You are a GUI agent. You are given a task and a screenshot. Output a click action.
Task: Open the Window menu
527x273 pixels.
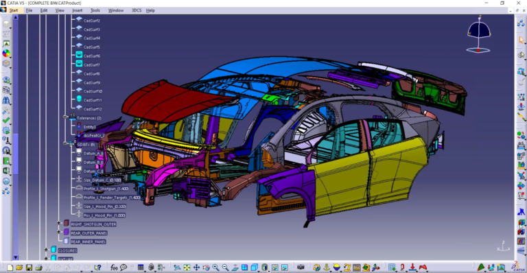[116, 10]
